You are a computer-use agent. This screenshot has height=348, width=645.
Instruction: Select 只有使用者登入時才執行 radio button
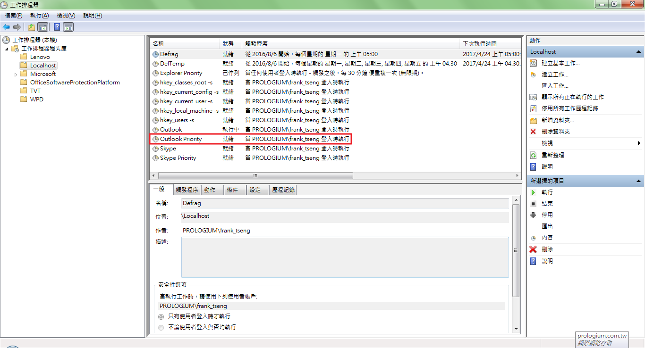tap(161, 317)
